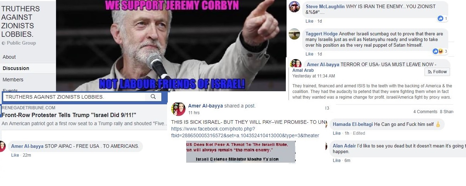Viewport: 466px width, 186px height.
Task: Follow Amal Arab with the Follow button
Action: pyautogui.click(x=437, y=71)
